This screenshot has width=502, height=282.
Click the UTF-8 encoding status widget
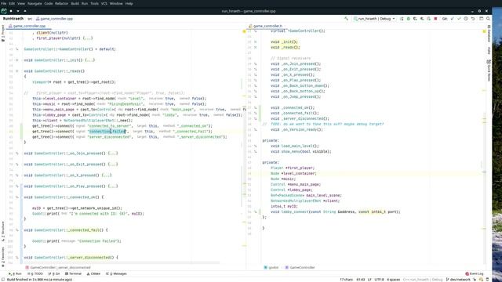click(379, 280)
